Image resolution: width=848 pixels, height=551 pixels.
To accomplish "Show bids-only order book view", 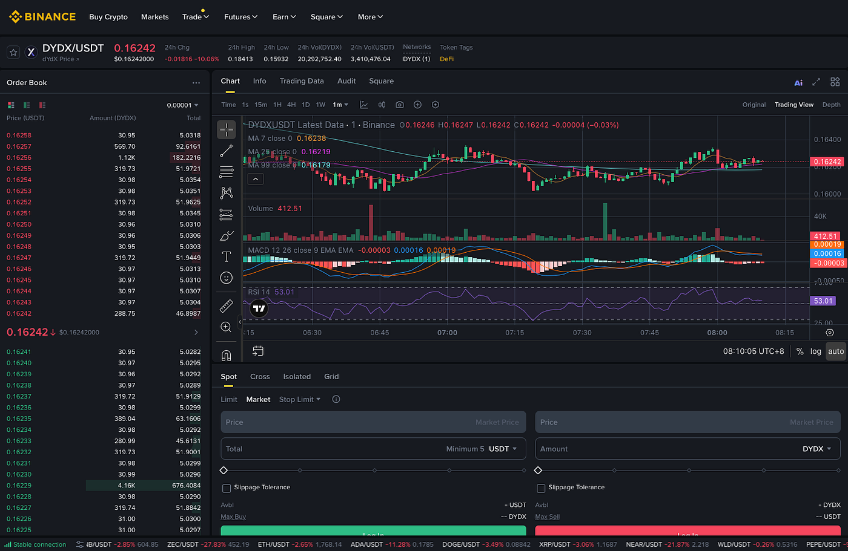I will tap(27, 105).
